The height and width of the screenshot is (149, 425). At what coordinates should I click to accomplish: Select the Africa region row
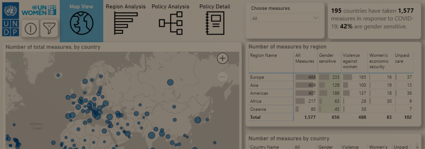pyautogui.click(x=256, y=101)
